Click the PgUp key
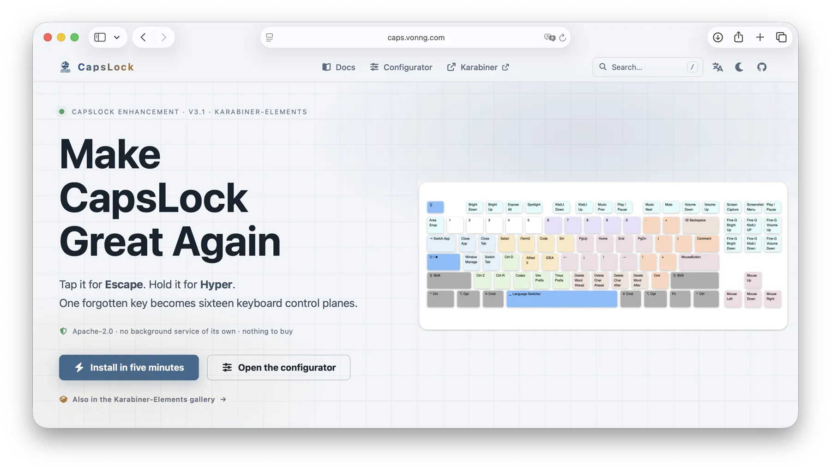 pyautogui.click(x=585, y=243)
